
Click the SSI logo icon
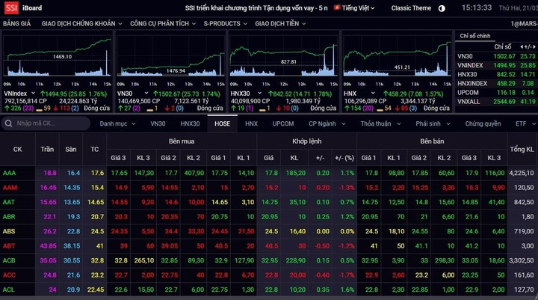(11, 8)
